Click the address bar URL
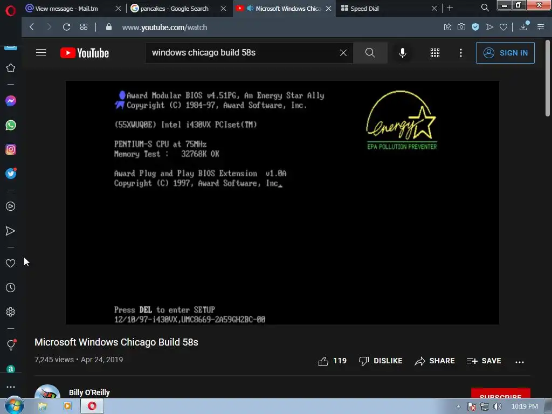The height and width of the screenshot is (414, 552). click(x=164, y=27)
